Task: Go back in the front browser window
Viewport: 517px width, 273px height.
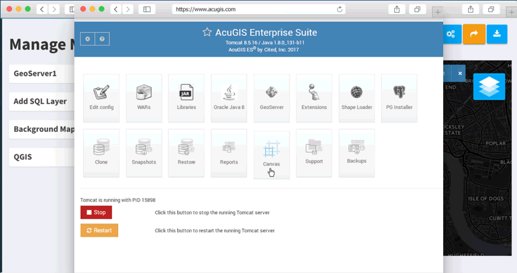Action: 116,9
